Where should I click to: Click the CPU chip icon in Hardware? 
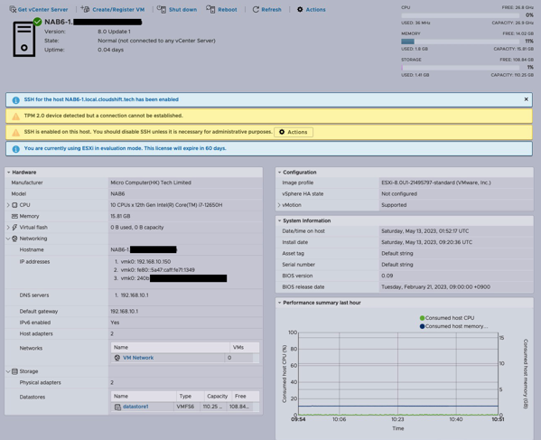14,205
